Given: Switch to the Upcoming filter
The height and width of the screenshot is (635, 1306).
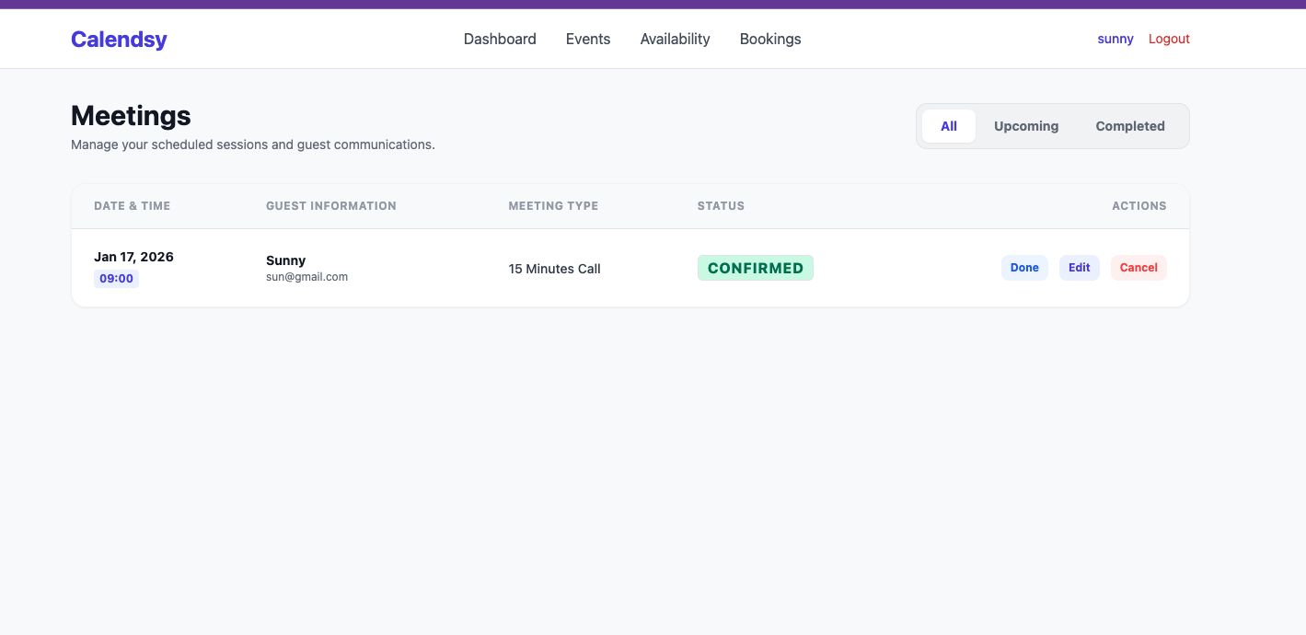Looking at the screenshot, I should pyautogui.click(x=1026, y=126).
